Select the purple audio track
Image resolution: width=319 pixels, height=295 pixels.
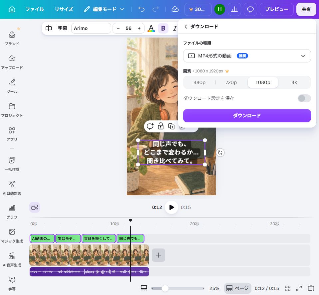(x=89, y=272)
